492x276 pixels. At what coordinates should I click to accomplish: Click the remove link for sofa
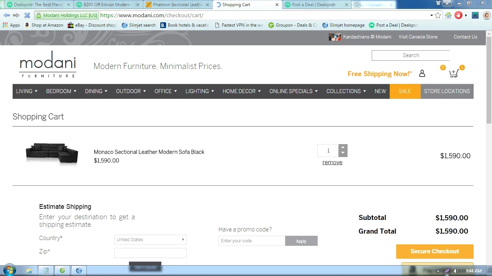[x=332, y=162]
